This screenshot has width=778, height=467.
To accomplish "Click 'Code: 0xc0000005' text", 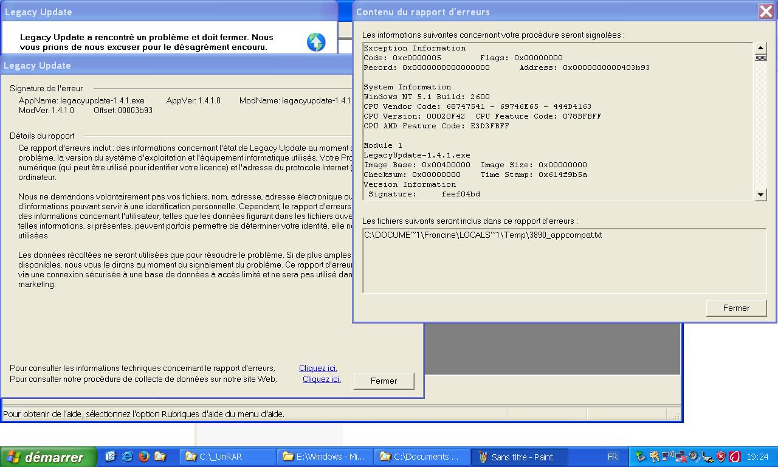I will click(402, 58).
